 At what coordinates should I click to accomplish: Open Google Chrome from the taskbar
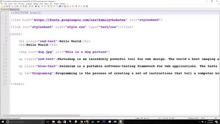(81, 122)
